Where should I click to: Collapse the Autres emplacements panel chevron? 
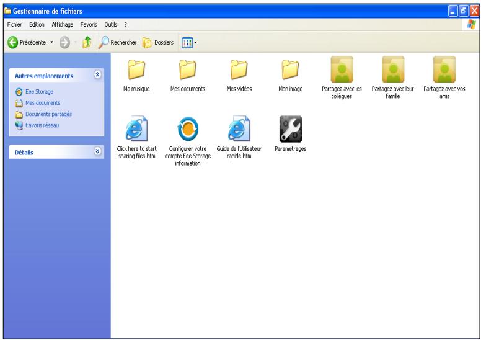click(x=97, y=74)
